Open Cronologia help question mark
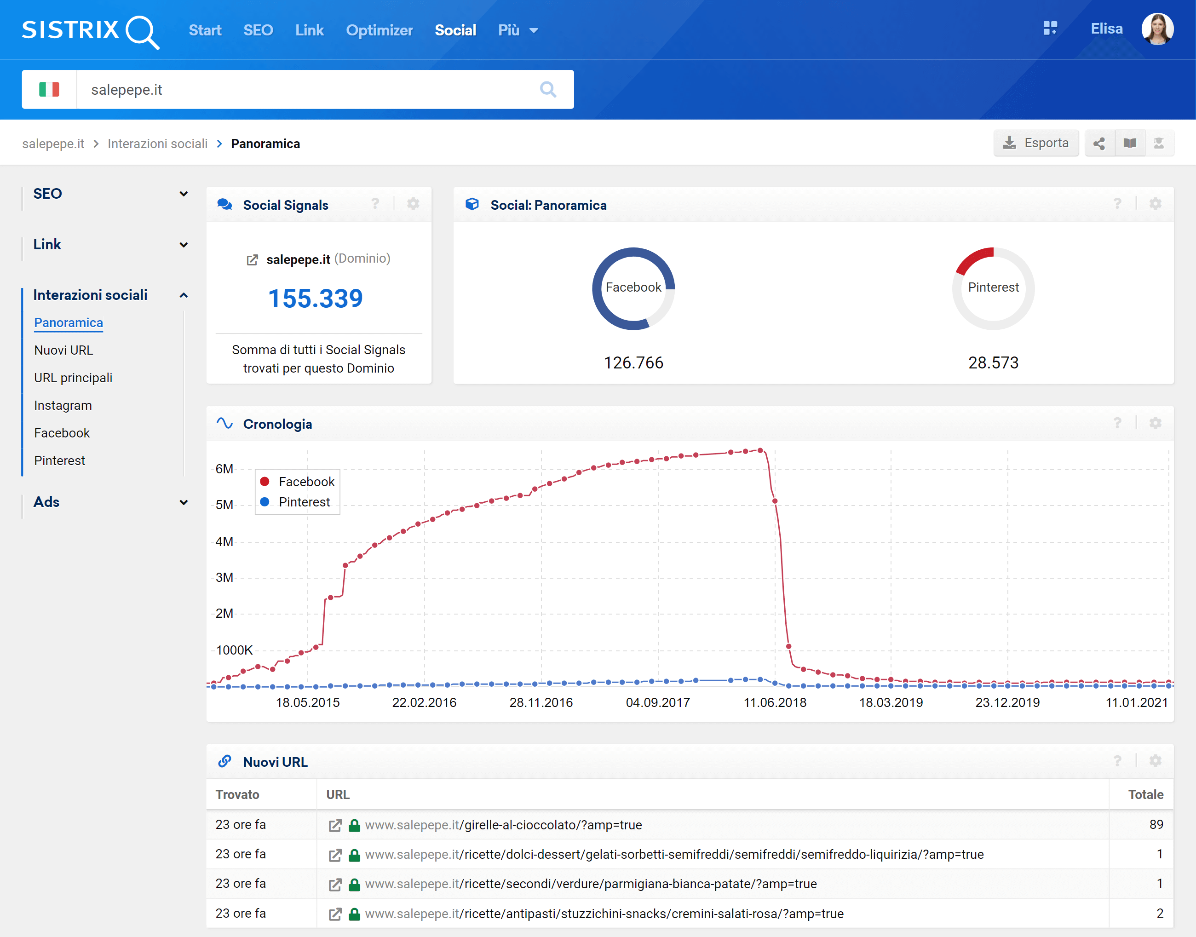This screenshot has height=937, width=1196. pos(1117,423)
